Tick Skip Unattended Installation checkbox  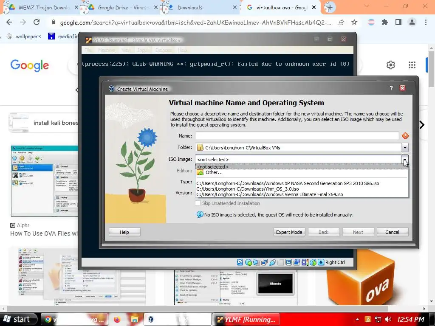[198, 203]
